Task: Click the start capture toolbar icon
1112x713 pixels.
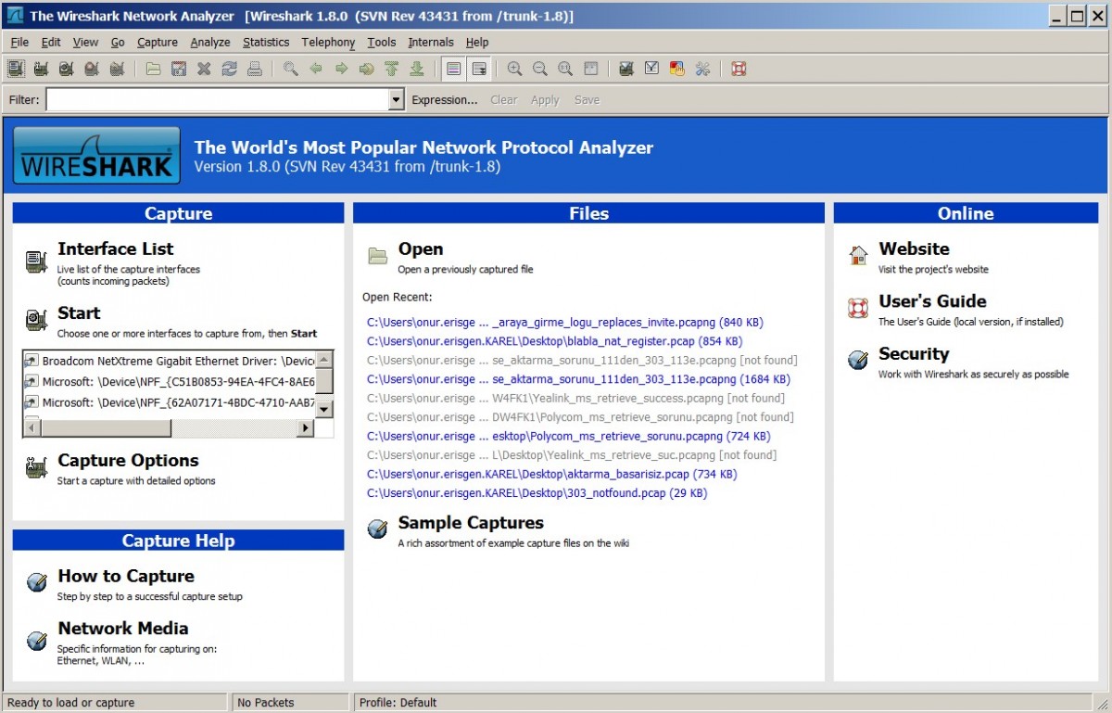Action: (66, 69)
